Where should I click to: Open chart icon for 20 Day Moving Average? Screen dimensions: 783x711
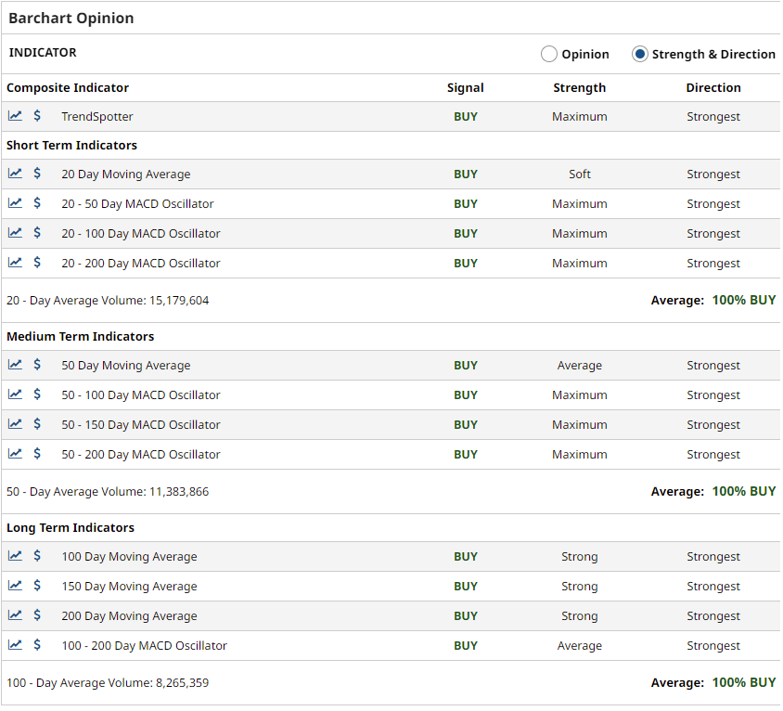pos(15,174)
